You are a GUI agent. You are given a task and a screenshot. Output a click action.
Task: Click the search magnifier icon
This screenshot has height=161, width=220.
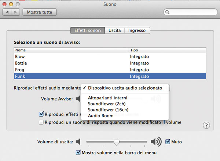[168, 12]
